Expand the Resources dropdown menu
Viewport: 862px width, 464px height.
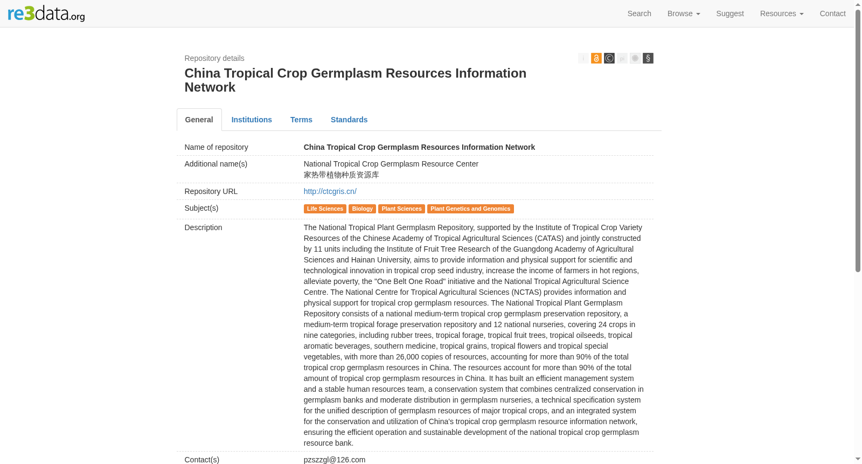click(781, 13)
